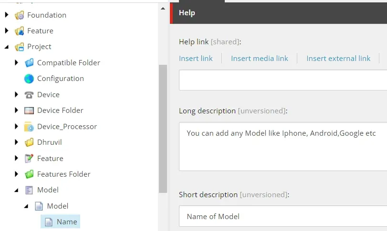Click the Device_Processor disc folder icon
The height and width of the screenshot is (231, 387).
coord(29,127)
